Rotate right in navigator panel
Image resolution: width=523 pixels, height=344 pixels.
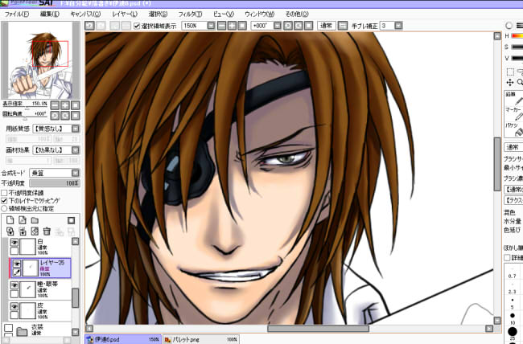pos(65,115)
